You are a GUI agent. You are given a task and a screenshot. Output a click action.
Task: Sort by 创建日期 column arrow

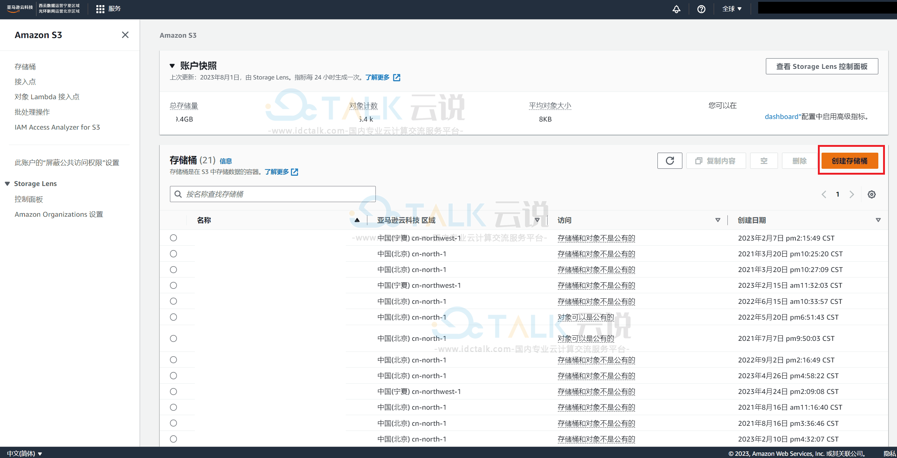[x=878, y=220]
